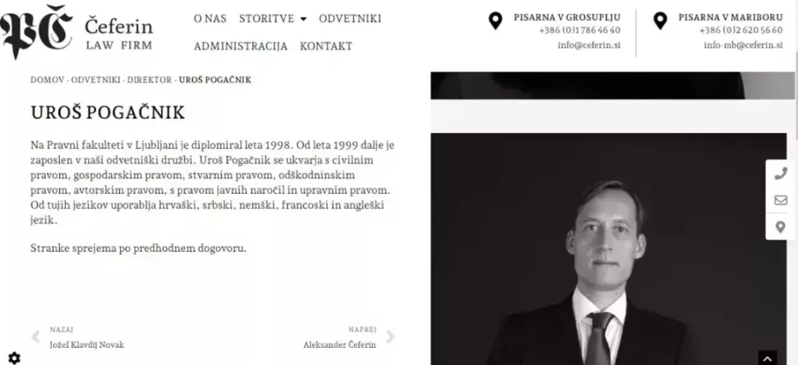Go to next lawyer via right chevron
Screen dimensions: 798x365
tap(390, 336)
